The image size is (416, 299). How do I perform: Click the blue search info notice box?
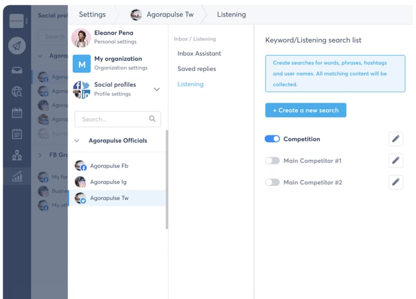[335, 74]
